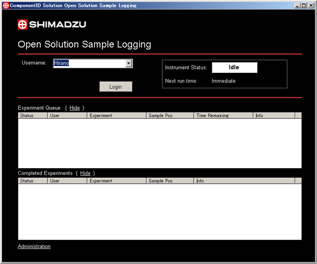Screen dimensions: 317x264
Task: Minimize the Sample Logging window
Action: point(297,6)
